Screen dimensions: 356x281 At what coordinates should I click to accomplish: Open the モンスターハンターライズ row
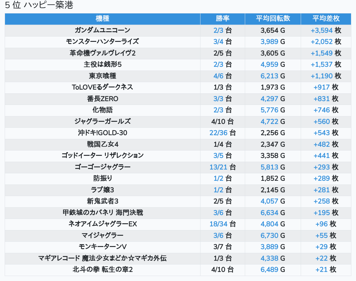click(x=102, y=42)
